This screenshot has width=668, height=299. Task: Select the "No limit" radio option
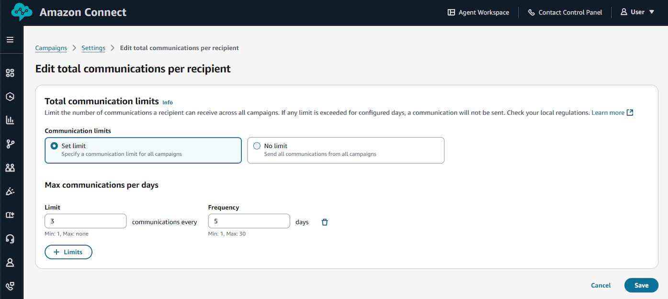(x=257, y=146)
